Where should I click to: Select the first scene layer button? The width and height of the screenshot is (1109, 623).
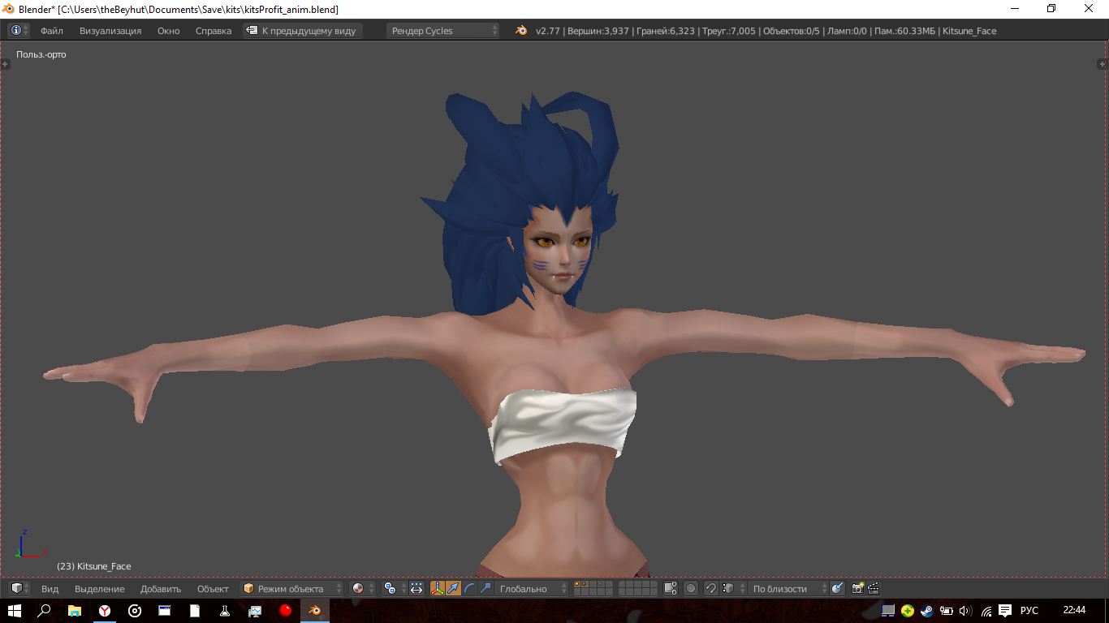tap(577, 585)
